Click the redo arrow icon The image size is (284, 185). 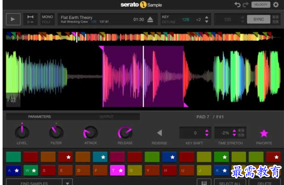click(246, 5)
